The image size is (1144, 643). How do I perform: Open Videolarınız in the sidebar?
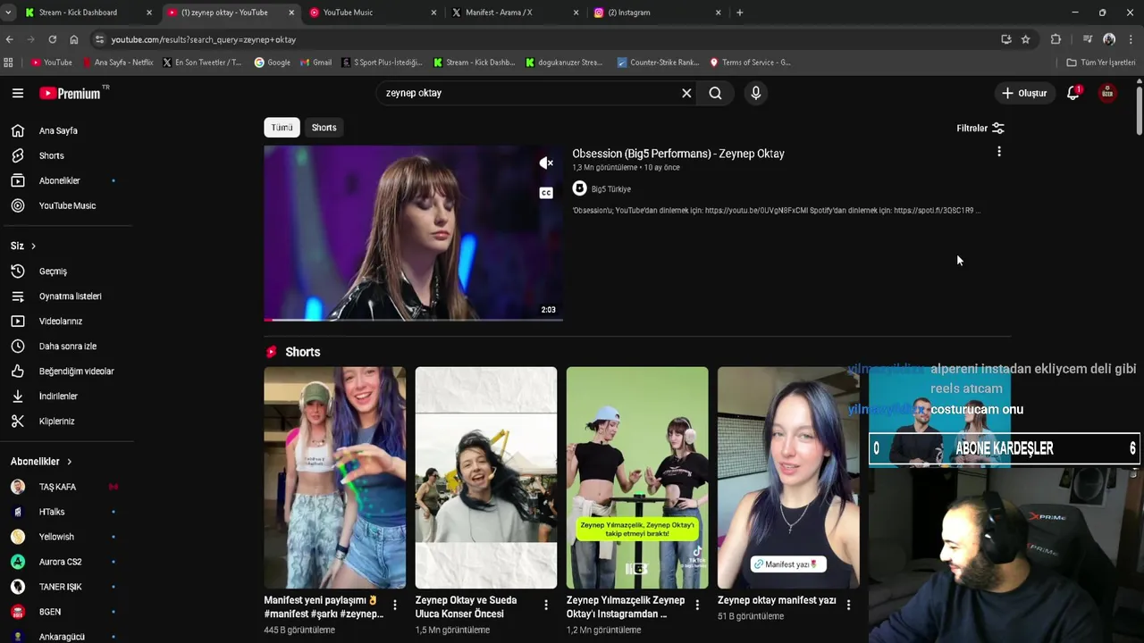click(61, 321)
